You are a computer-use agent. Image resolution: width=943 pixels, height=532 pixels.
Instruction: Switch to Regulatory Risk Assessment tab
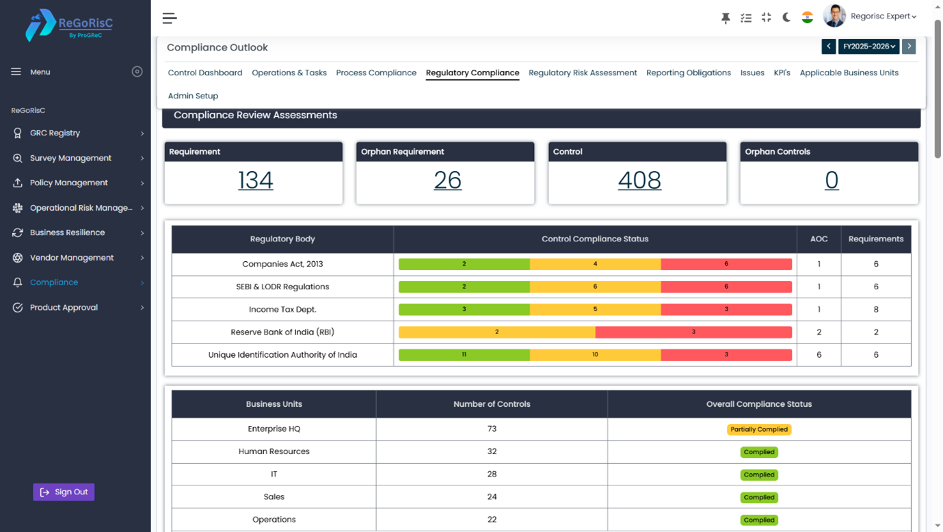[583, 73]
